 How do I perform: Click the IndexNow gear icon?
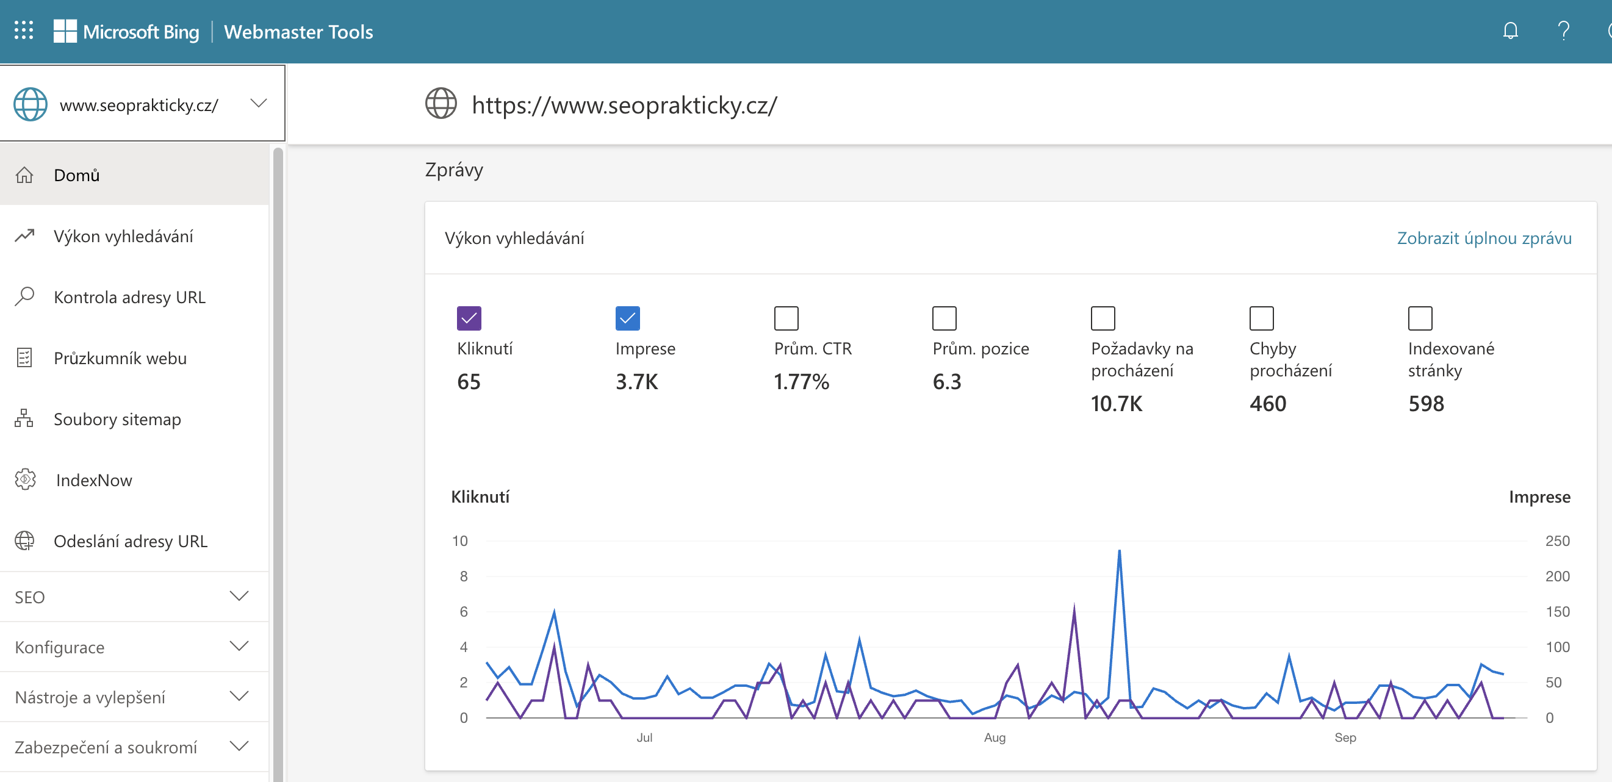25,480
